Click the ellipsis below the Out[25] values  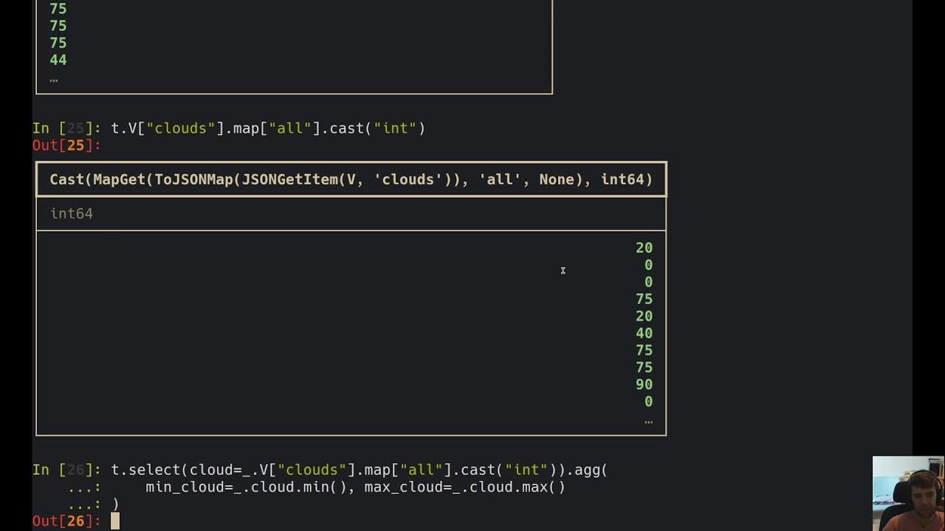pyautogui.click(x=648, y=420)
